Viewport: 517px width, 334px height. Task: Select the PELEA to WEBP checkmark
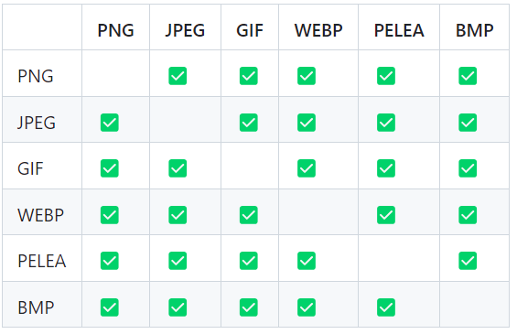click(307, 261)
